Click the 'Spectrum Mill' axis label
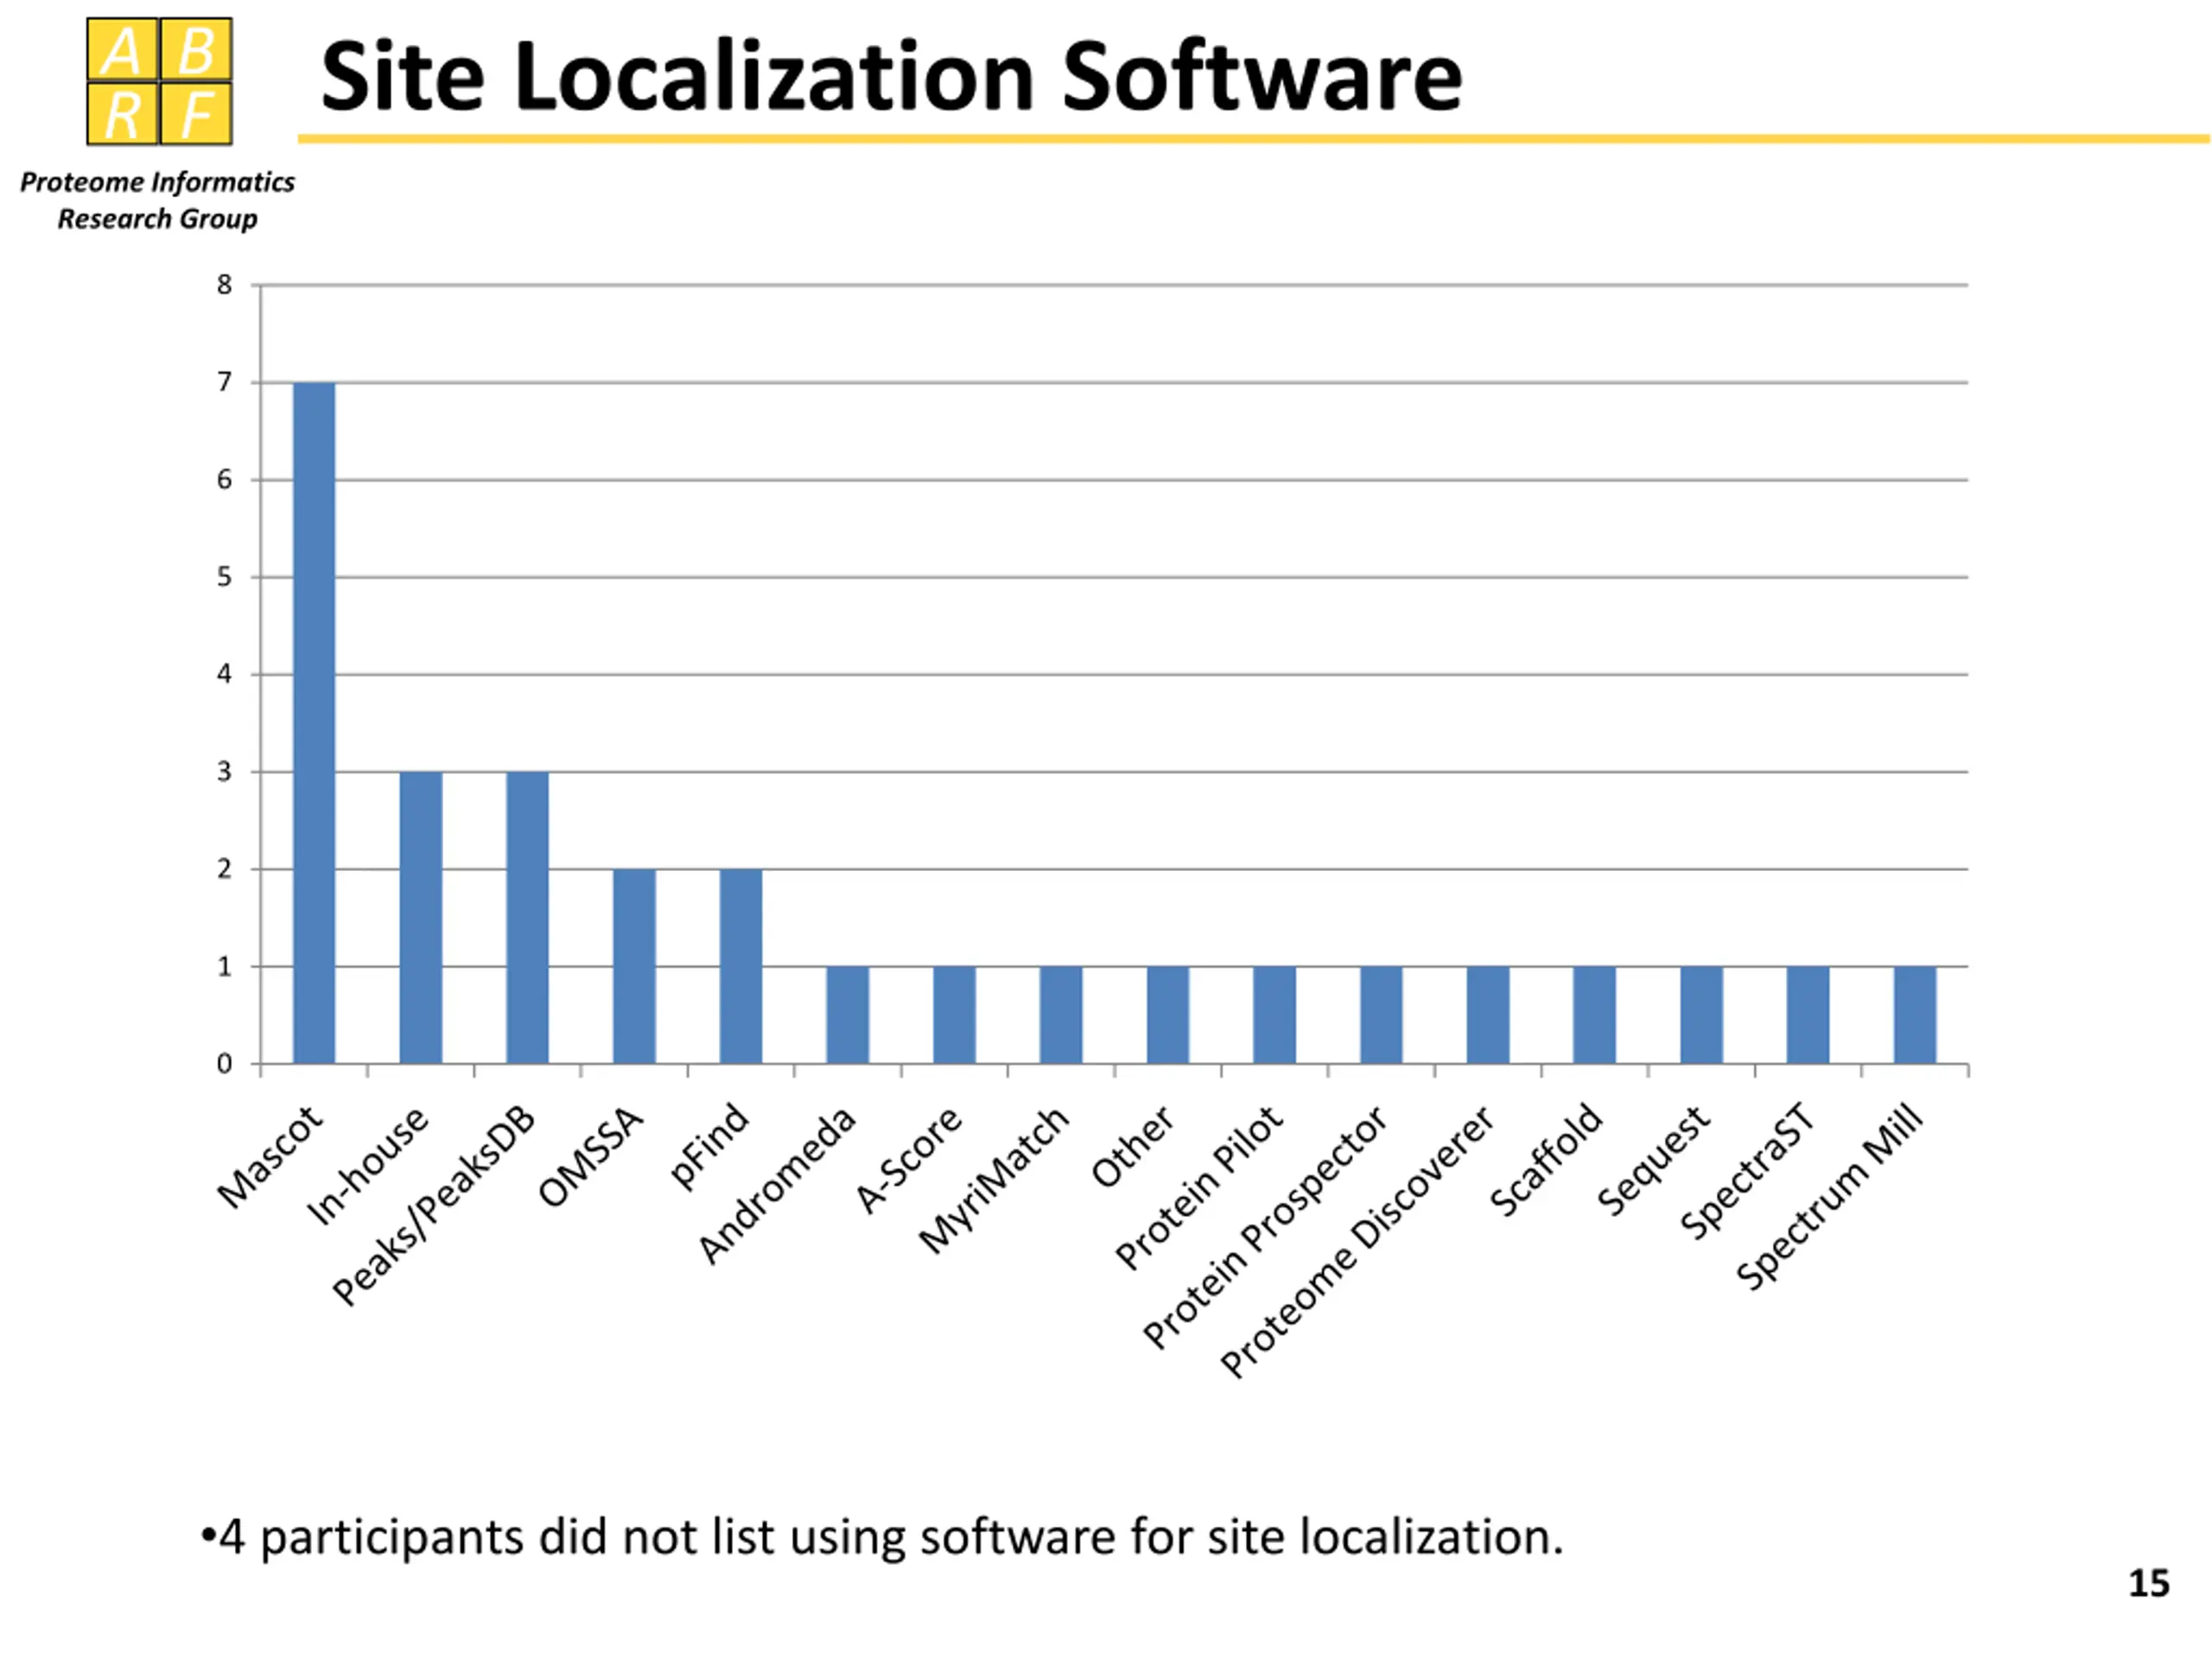The height and width of the screenshot is (1659, 2212). click(x=1829, y=1197)
